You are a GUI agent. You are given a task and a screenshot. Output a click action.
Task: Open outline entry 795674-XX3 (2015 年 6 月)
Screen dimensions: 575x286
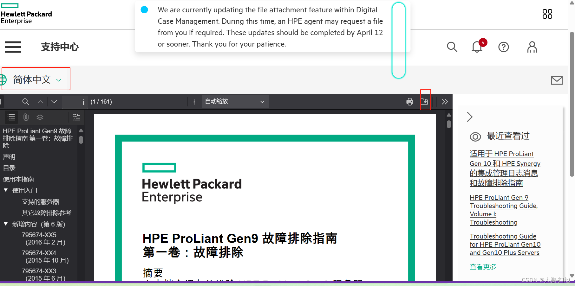point(43,275)
